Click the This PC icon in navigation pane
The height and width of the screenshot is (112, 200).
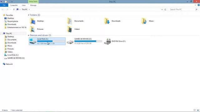point(4,33)
